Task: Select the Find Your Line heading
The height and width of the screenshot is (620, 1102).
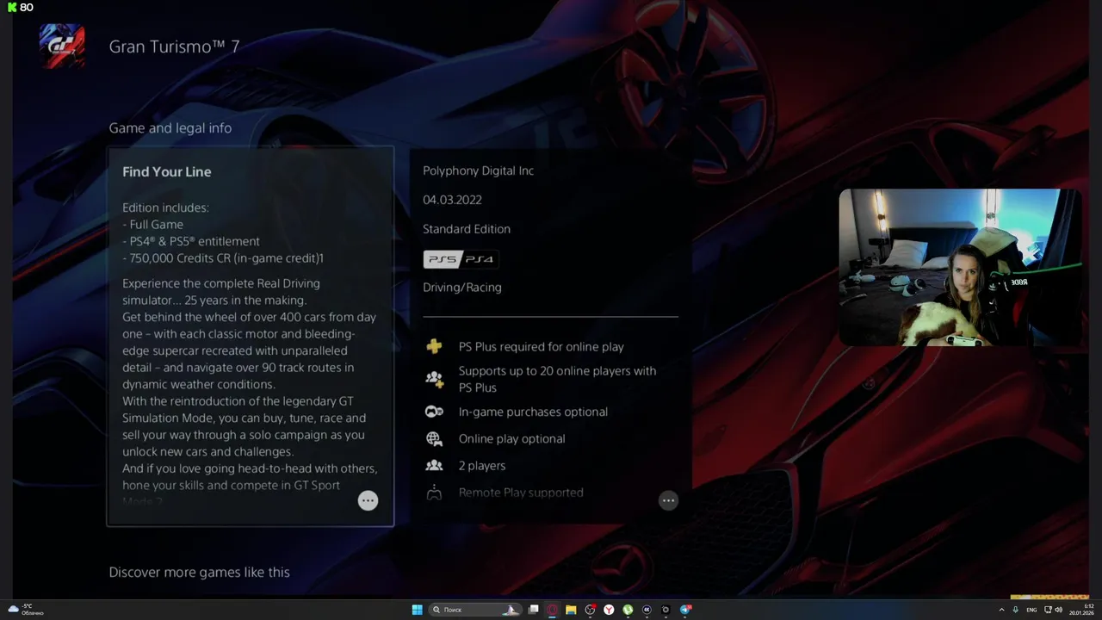Action: (x=167, y=171)
